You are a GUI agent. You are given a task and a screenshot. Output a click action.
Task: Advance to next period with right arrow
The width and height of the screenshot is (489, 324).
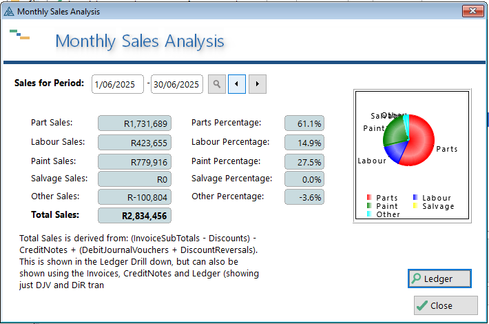pyautogui.click(x=258, y=84)
